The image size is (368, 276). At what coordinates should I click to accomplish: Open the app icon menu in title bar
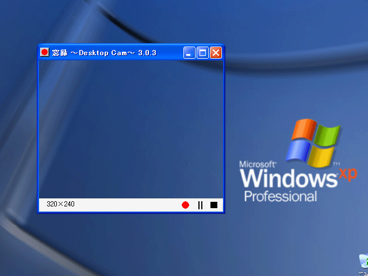tap(45, 52)
